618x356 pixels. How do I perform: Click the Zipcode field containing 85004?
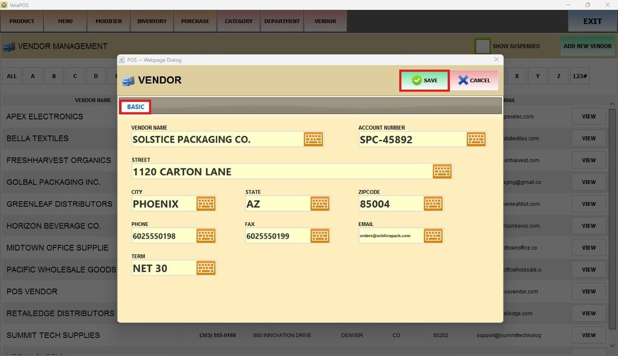[391, 204]
